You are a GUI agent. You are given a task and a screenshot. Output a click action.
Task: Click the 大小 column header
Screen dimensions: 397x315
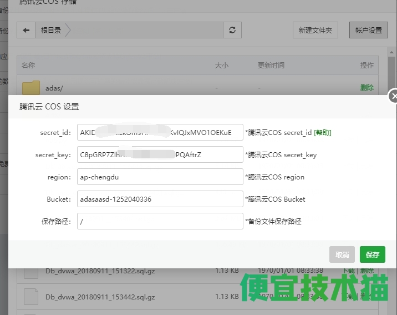tap(222, 66)
